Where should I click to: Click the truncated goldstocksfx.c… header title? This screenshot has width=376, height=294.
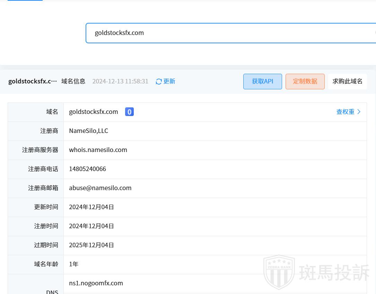coord(33,81)
